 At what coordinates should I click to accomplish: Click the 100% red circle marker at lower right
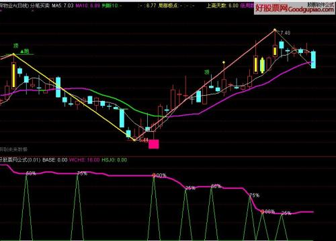pyautogui.click(x=262, y=212)
